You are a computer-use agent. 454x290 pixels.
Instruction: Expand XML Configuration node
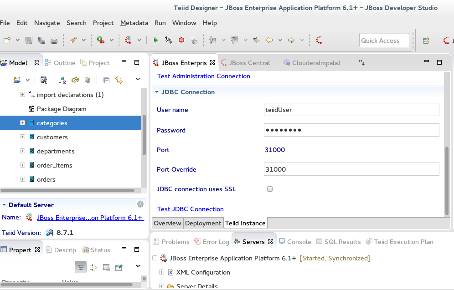coord(161,272)
